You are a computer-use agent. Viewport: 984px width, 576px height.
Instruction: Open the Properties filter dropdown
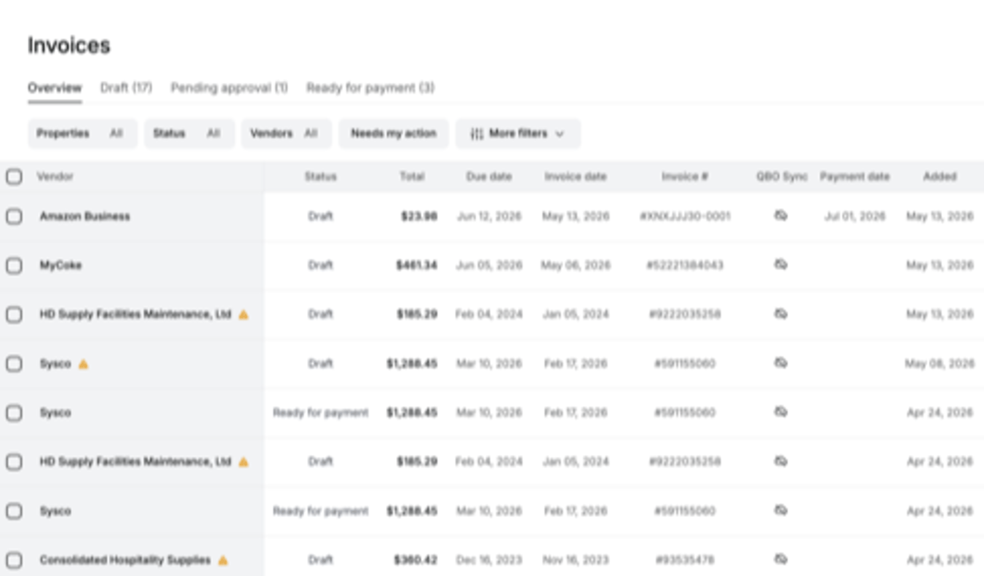(x=82, y=133)
